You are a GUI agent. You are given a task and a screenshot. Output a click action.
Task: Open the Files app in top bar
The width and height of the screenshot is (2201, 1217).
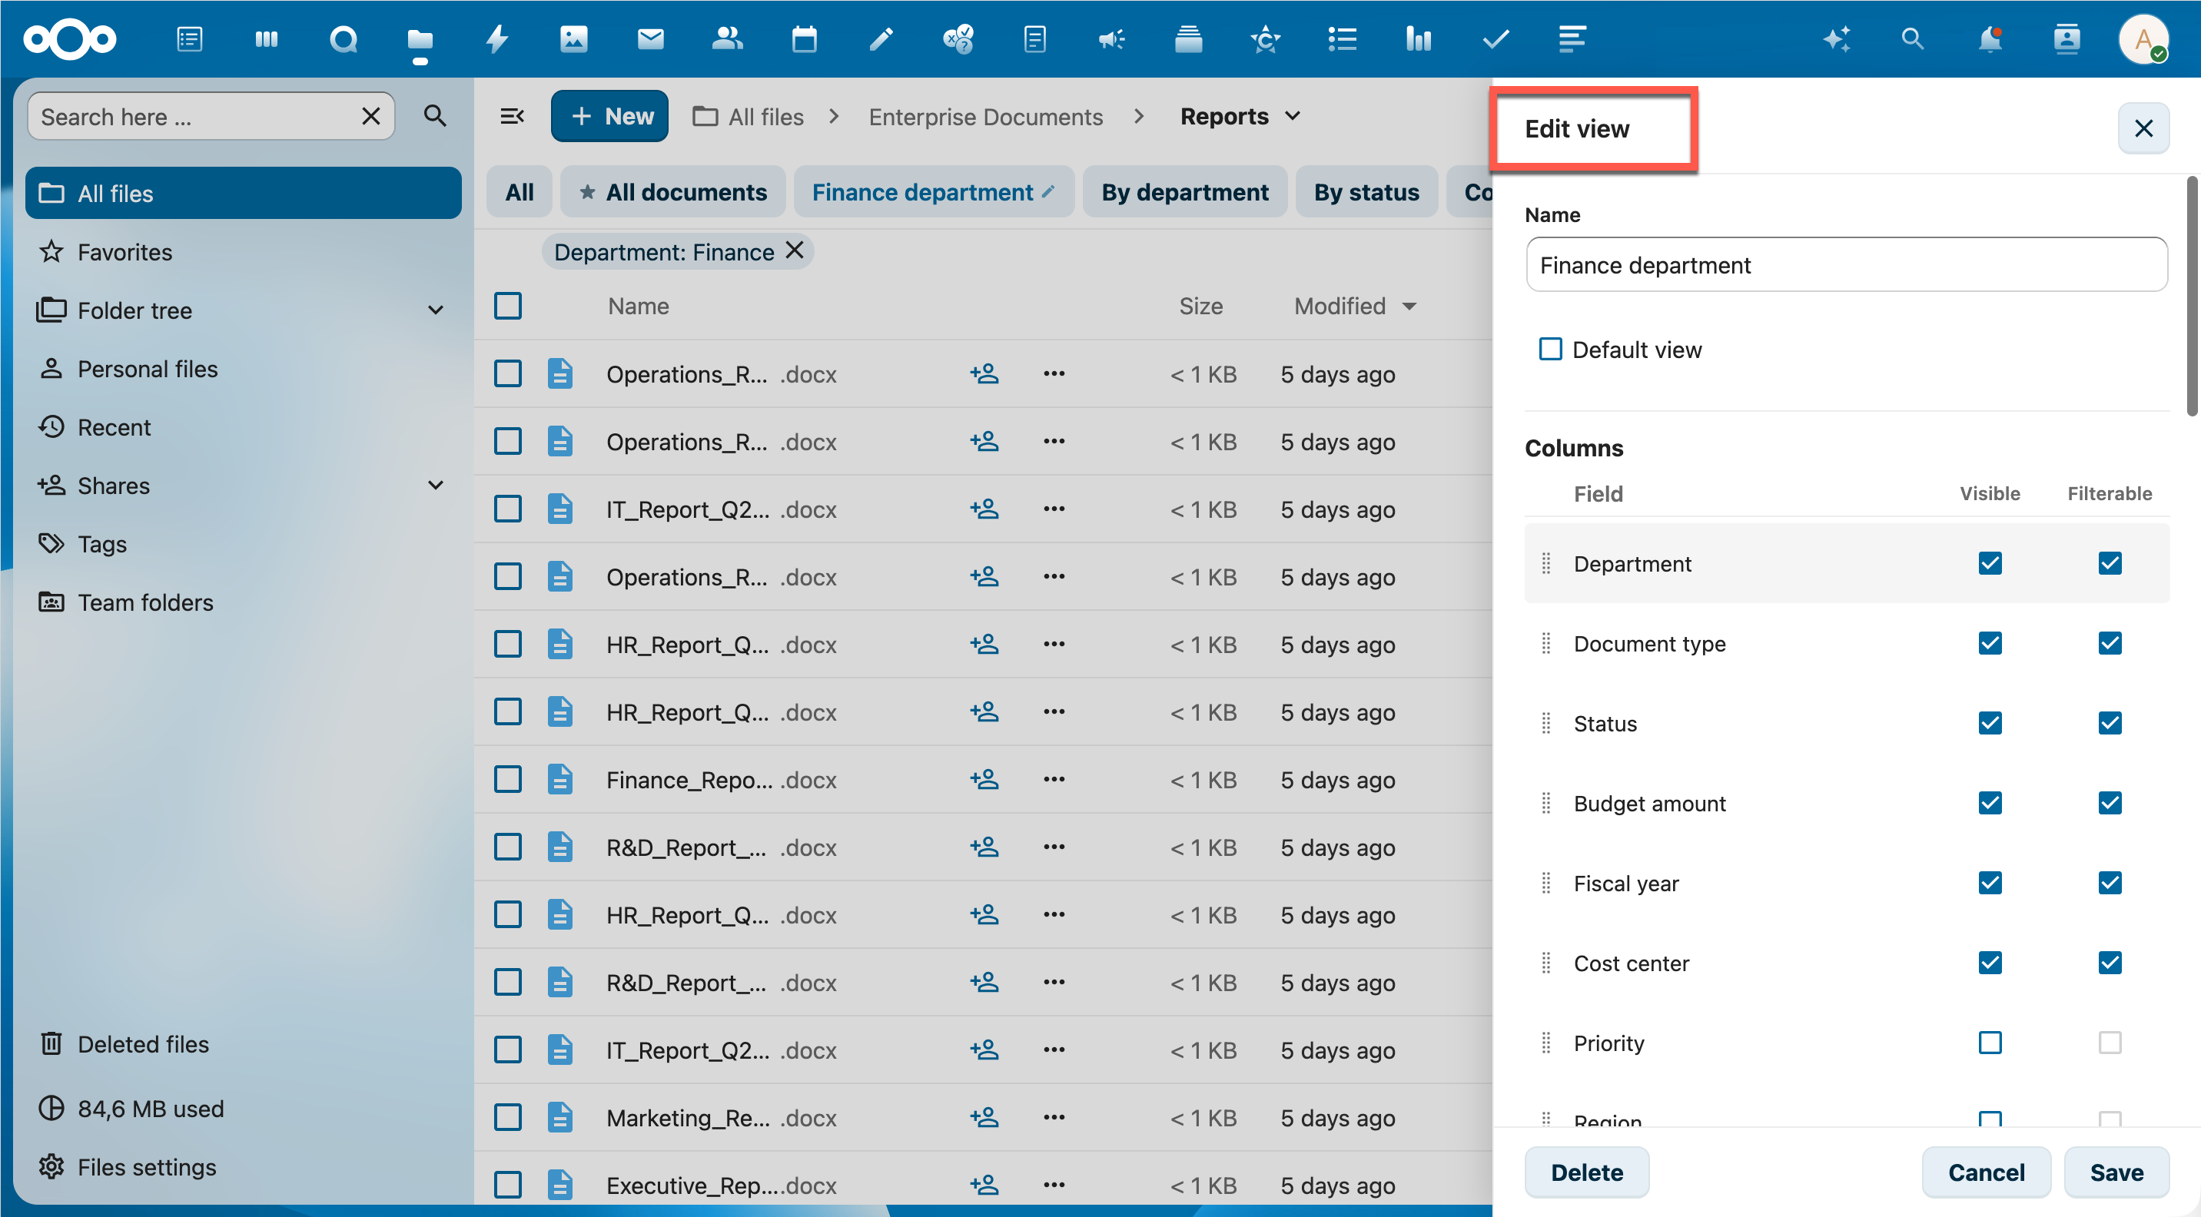click(420, 39)
